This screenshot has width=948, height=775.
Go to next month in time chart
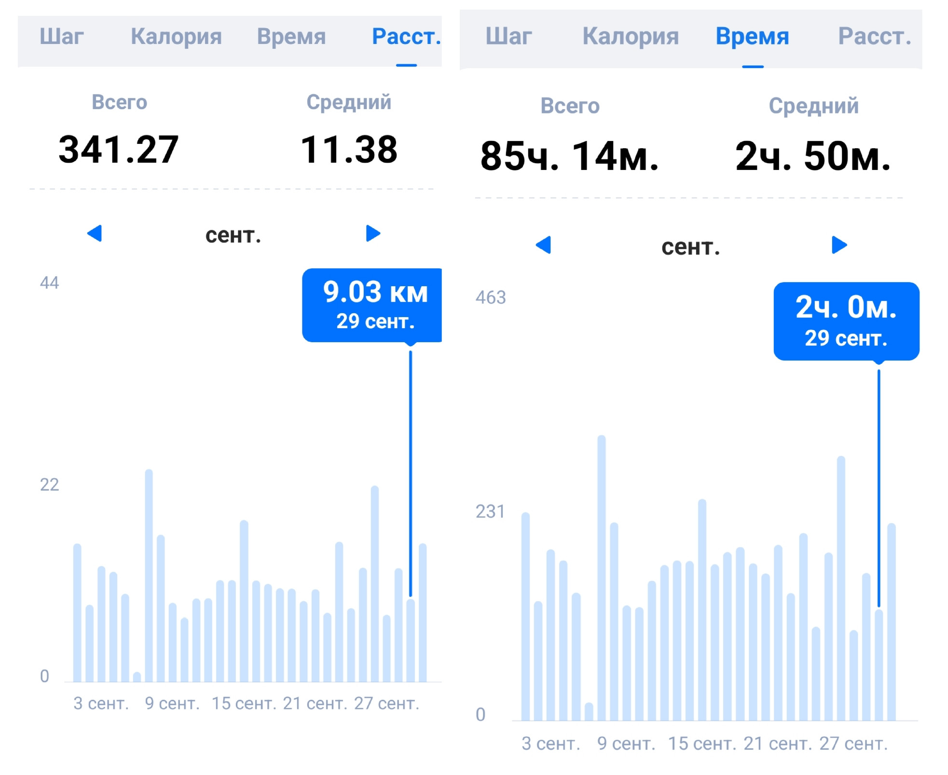[839, 245]
